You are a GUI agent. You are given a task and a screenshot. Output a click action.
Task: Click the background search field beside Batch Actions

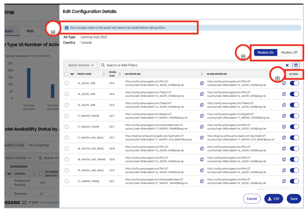tap(48, 158)
